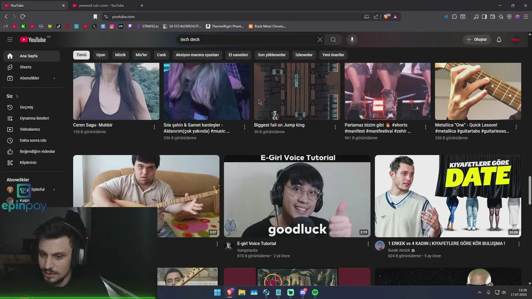
Task: Open Biggest fail on Jump king title
Action: tap(279, 125)
